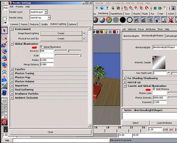This screenshot has height=143, width=177.
Task: Toggle the Global Illumination checkbox
Action: click(41, 47)
